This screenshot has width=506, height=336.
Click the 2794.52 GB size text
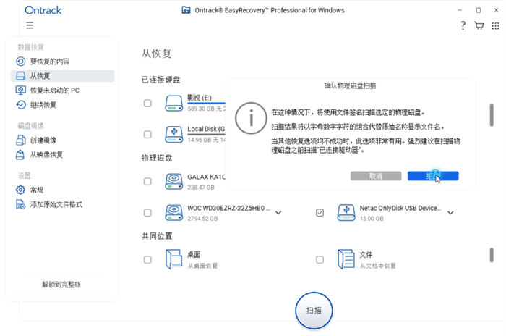[202, 219]
